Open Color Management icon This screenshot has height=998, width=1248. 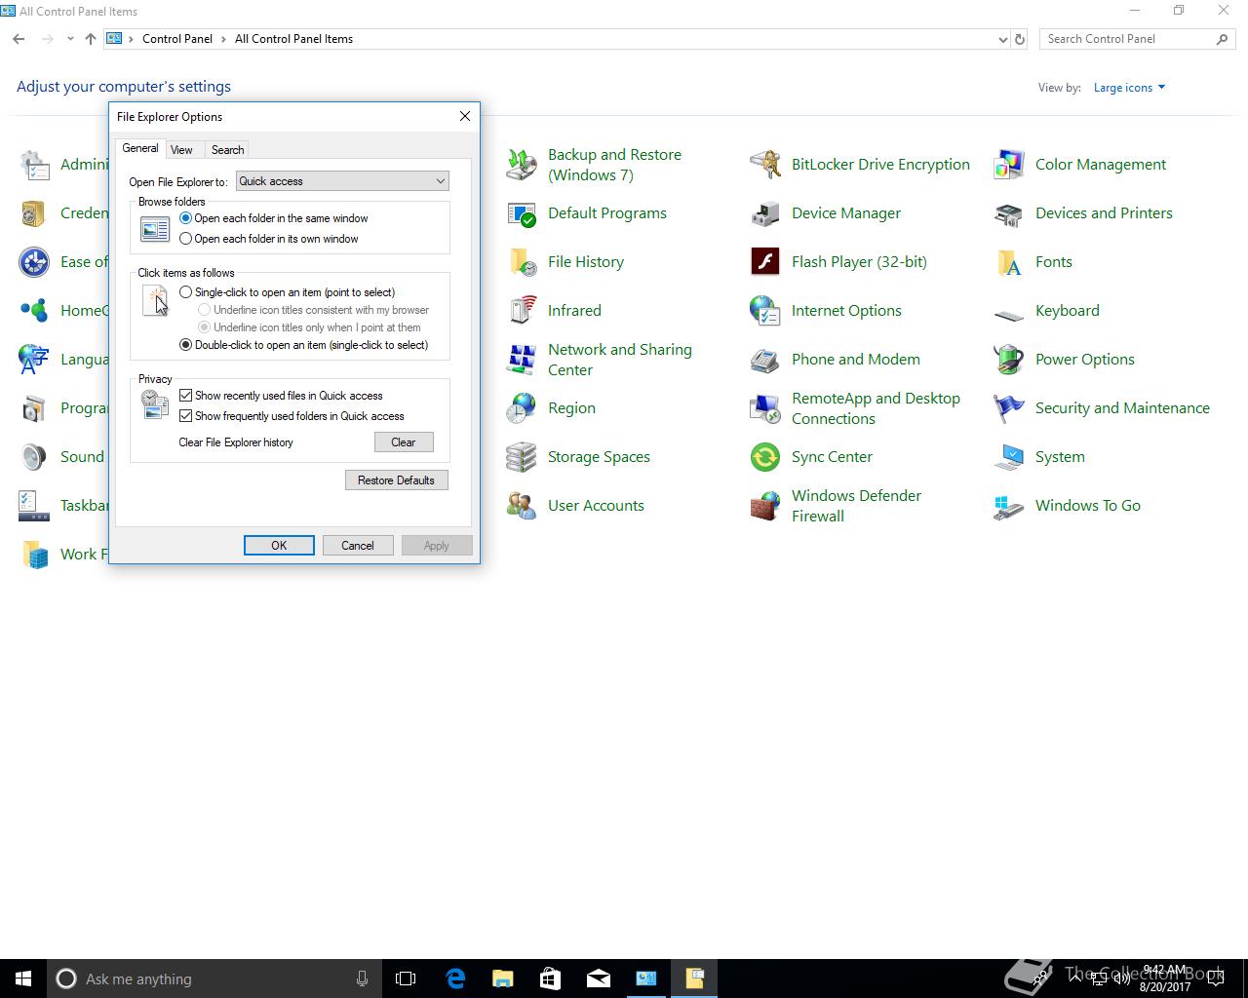point(1009,165)
